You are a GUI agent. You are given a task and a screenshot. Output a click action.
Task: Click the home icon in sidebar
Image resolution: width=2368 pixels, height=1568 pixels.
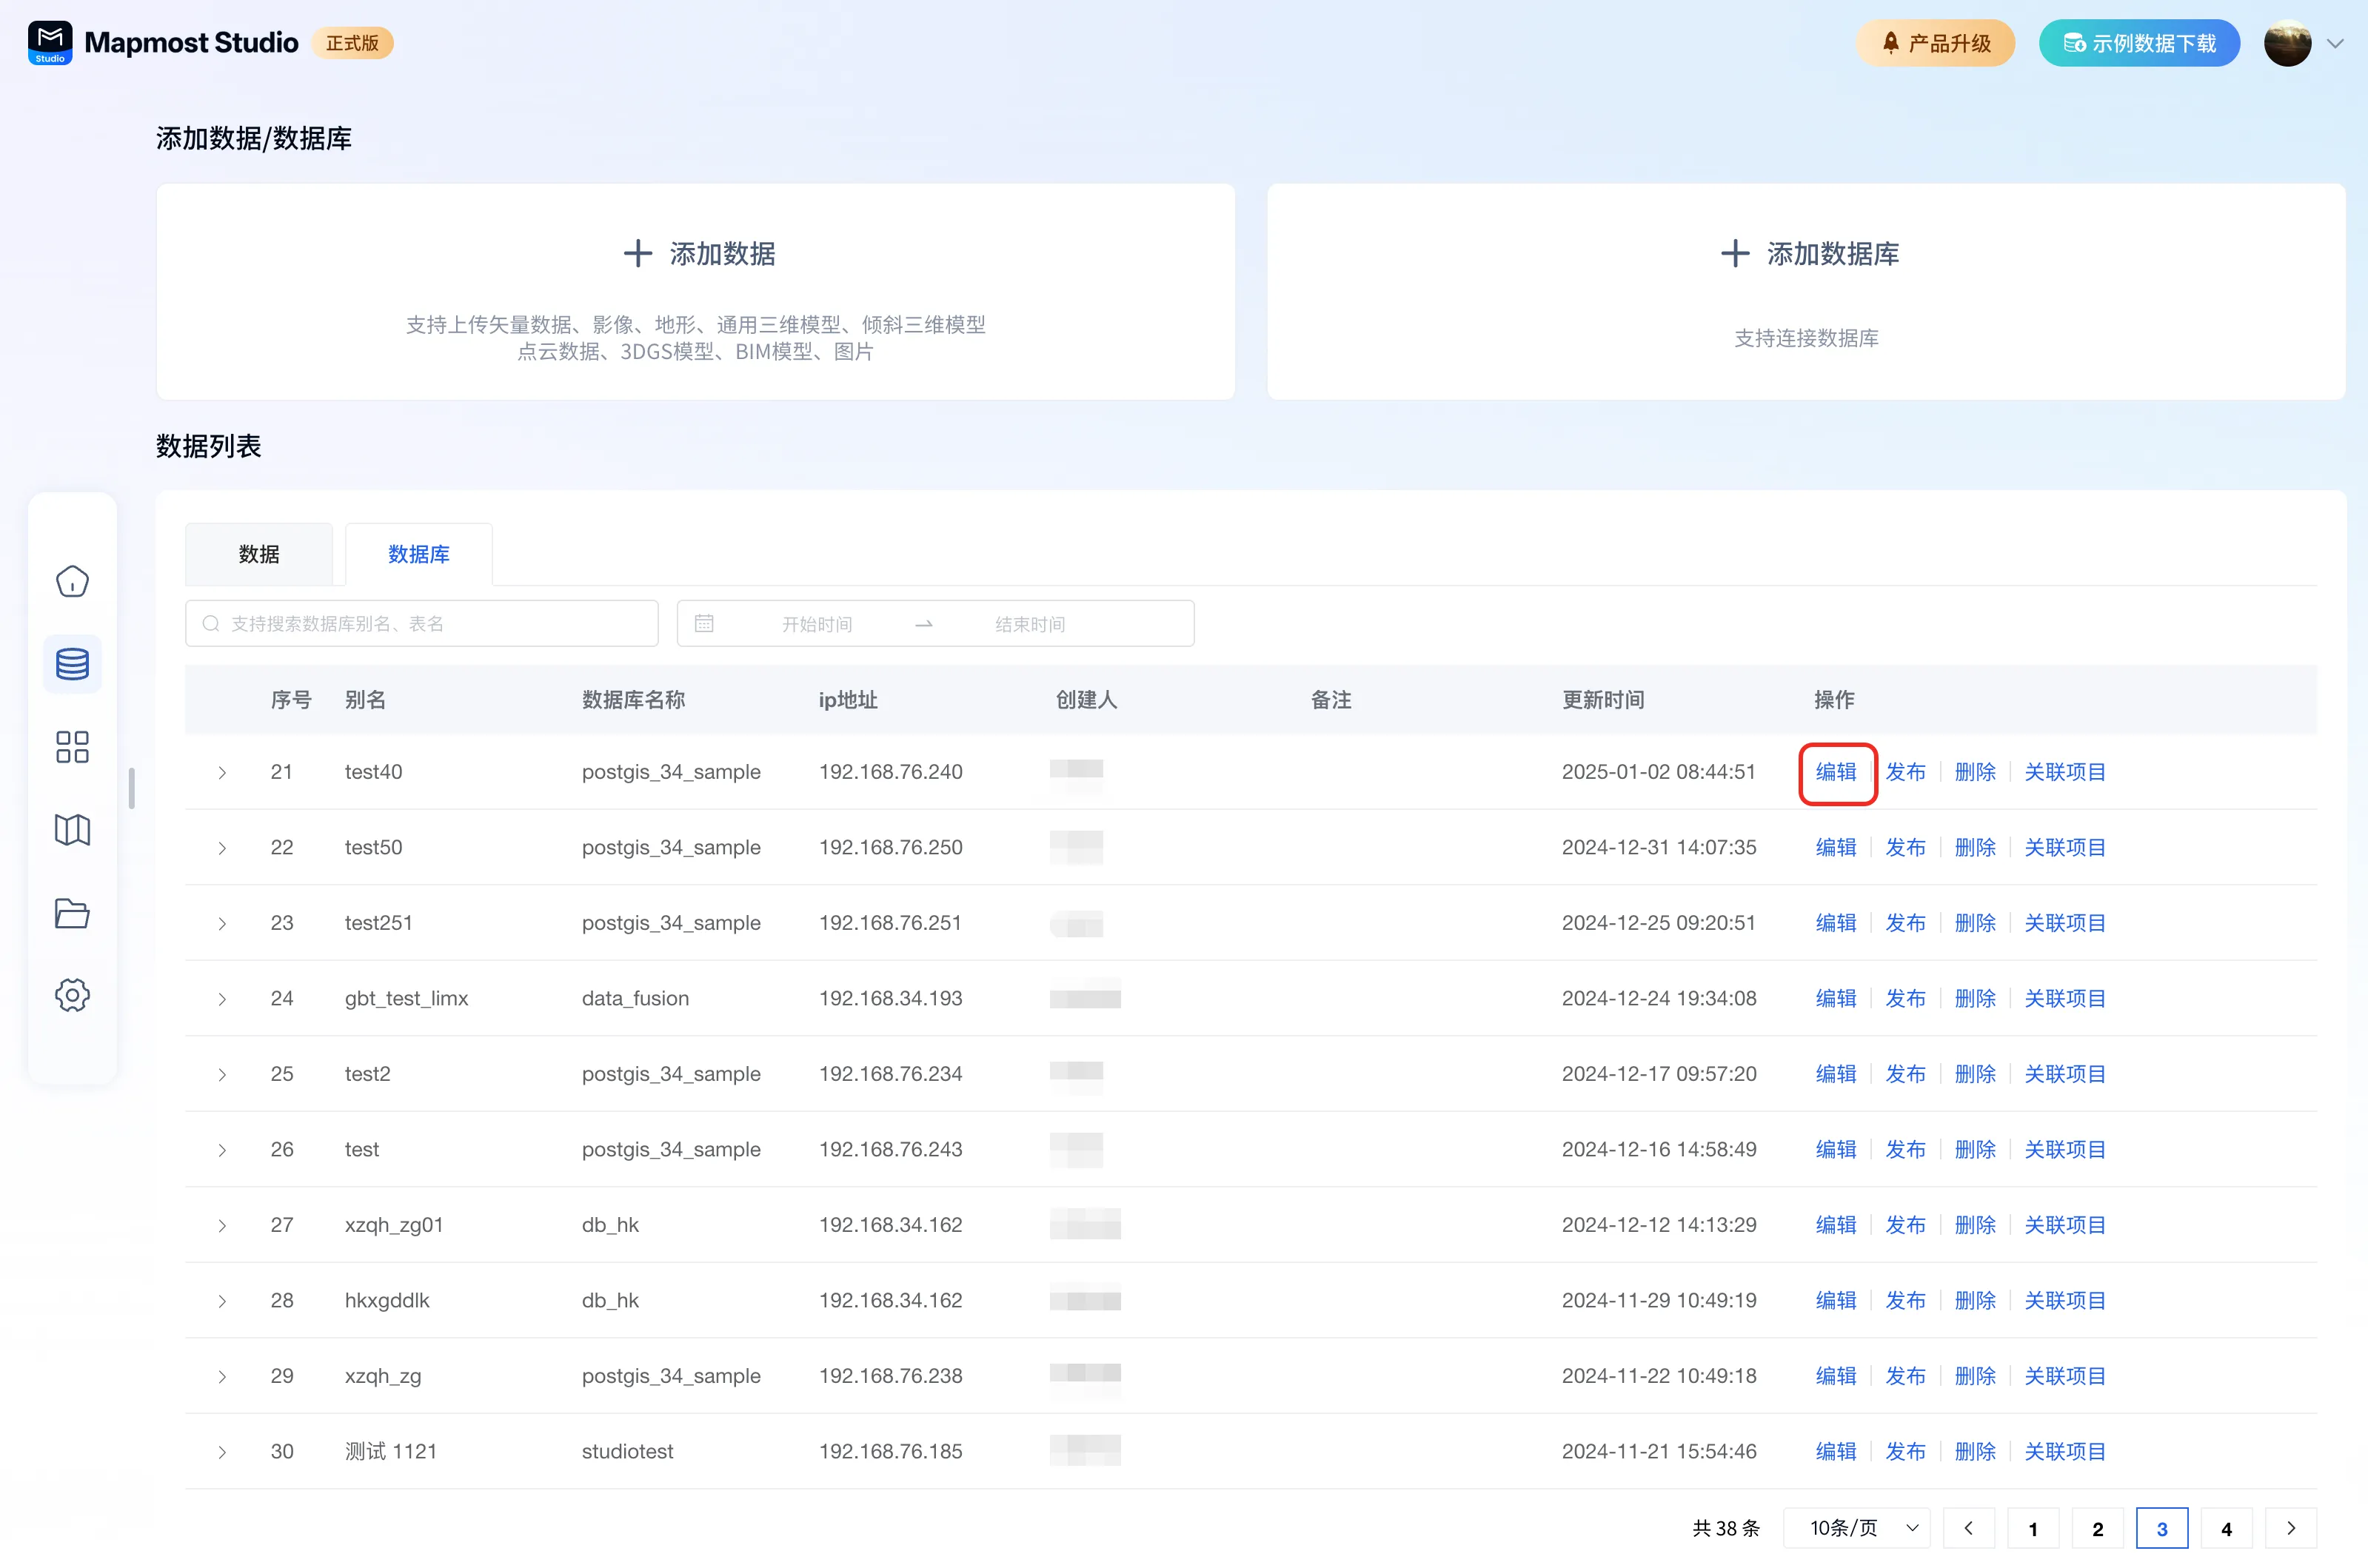coord(72,581)
